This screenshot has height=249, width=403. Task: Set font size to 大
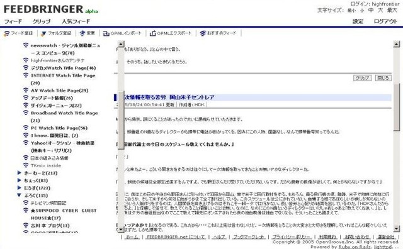click(380, 10)
